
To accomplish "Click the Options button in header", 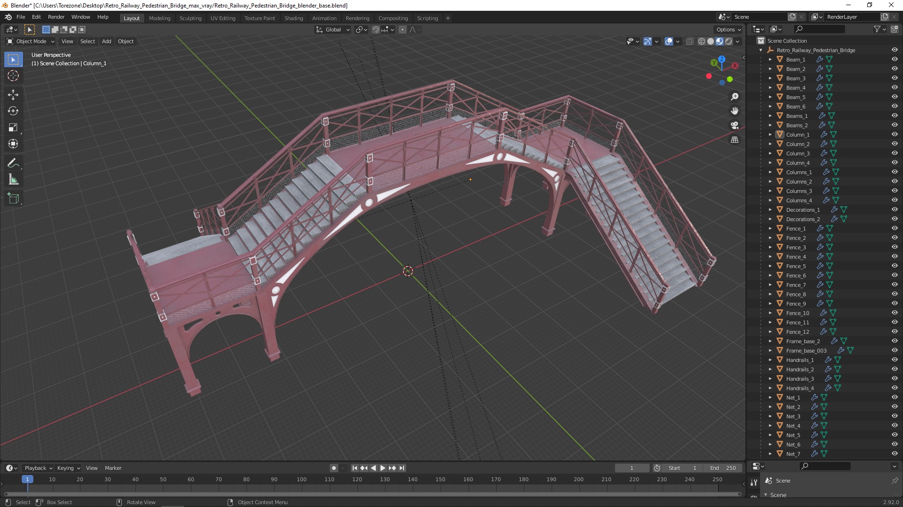I will point(728,30).
